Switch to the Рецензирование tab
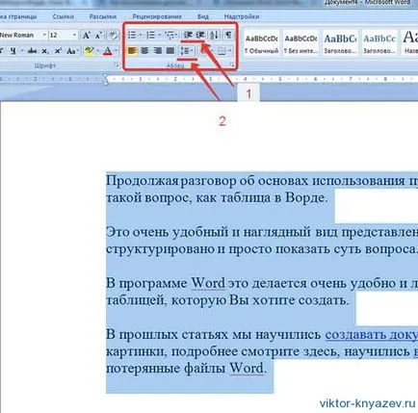 tap(157, 16)
